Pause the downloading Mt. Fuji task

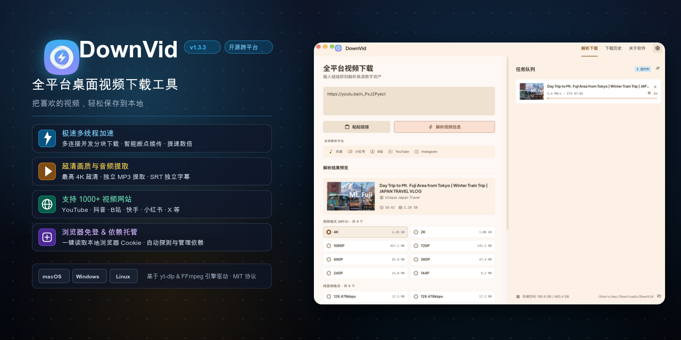tap(649, 93)
